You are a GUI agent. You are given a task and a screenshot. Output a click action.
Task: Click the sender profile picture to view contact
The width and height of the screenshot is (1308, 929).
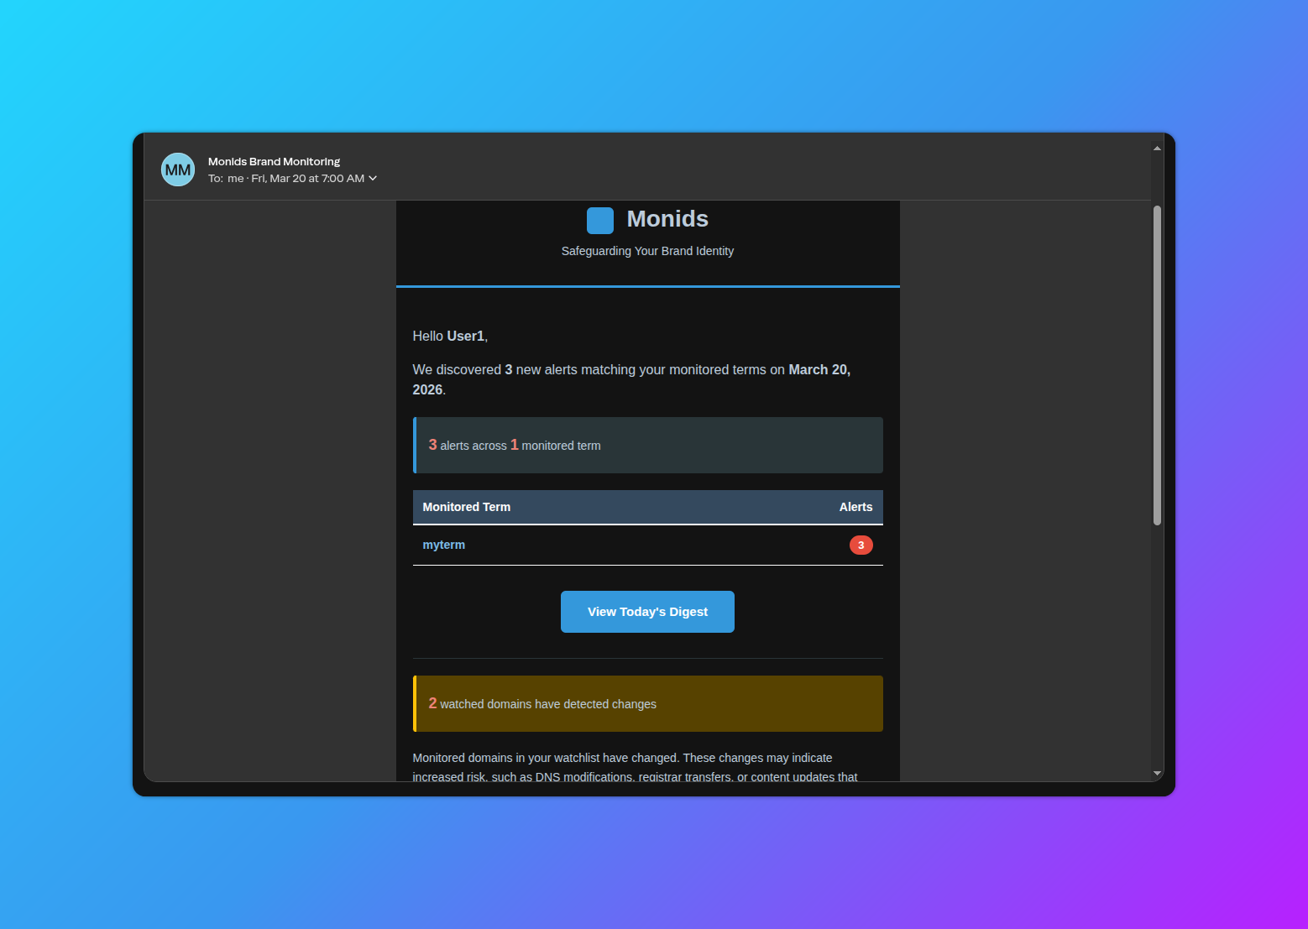[x=177, y=169]
